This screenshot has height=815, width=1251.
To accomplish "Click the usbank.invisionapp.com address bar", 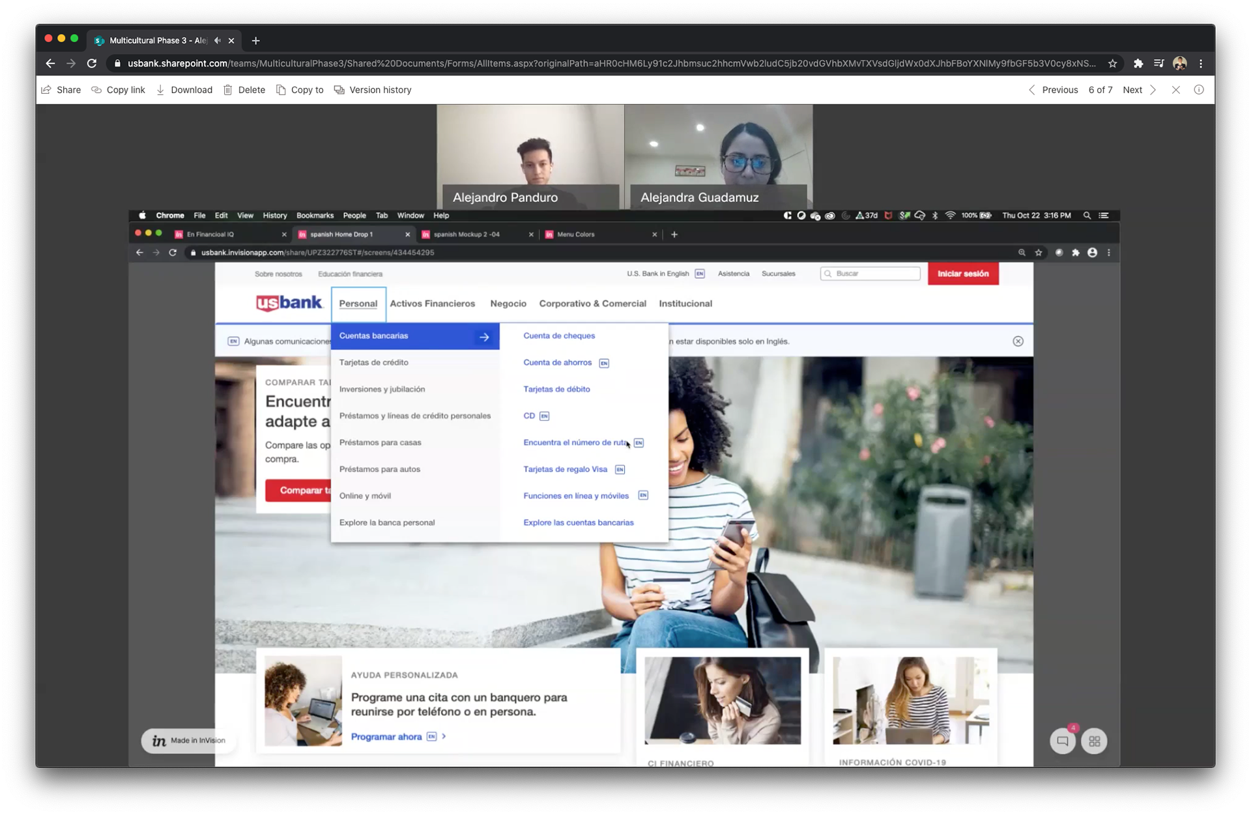I will 599,253.
